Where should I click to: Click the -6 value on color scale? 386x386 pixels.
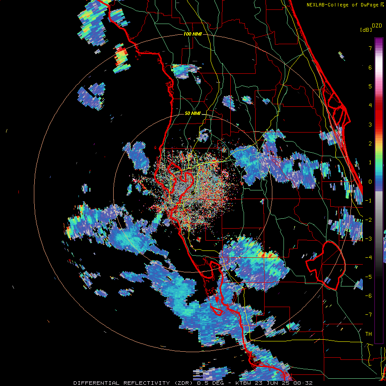tap(368, 296)
